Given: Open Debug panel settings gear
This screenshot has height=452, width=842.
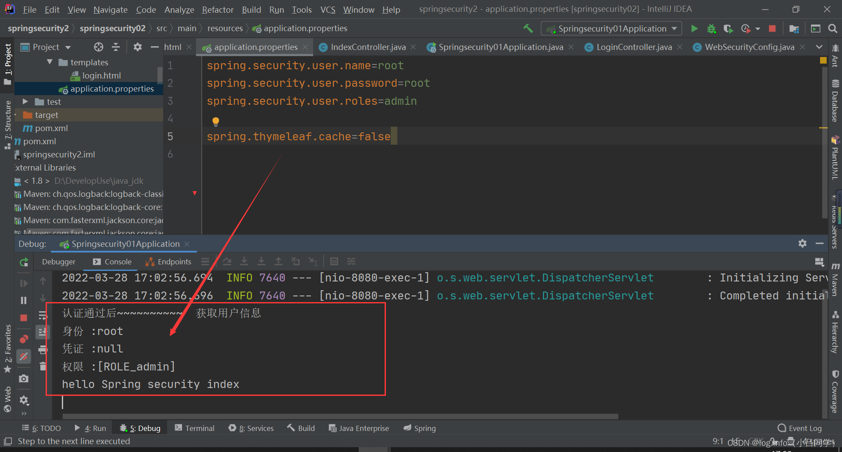Looking at the screenshot, I should [x=803, y=243].
